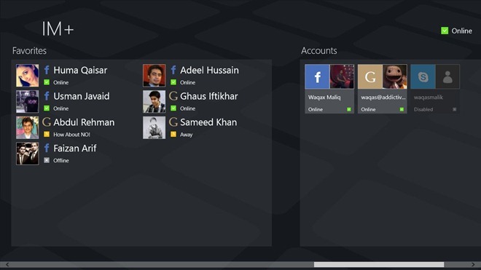Screen dimensions: 481x270
Task: Click the Google icon beside Abdul Rehman
Action: pos(47,122)
